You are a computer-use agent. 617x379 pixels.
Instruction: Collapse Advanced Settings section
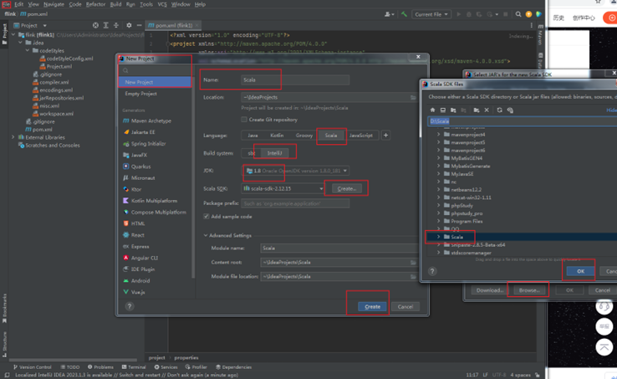click(x=206, y=235)
